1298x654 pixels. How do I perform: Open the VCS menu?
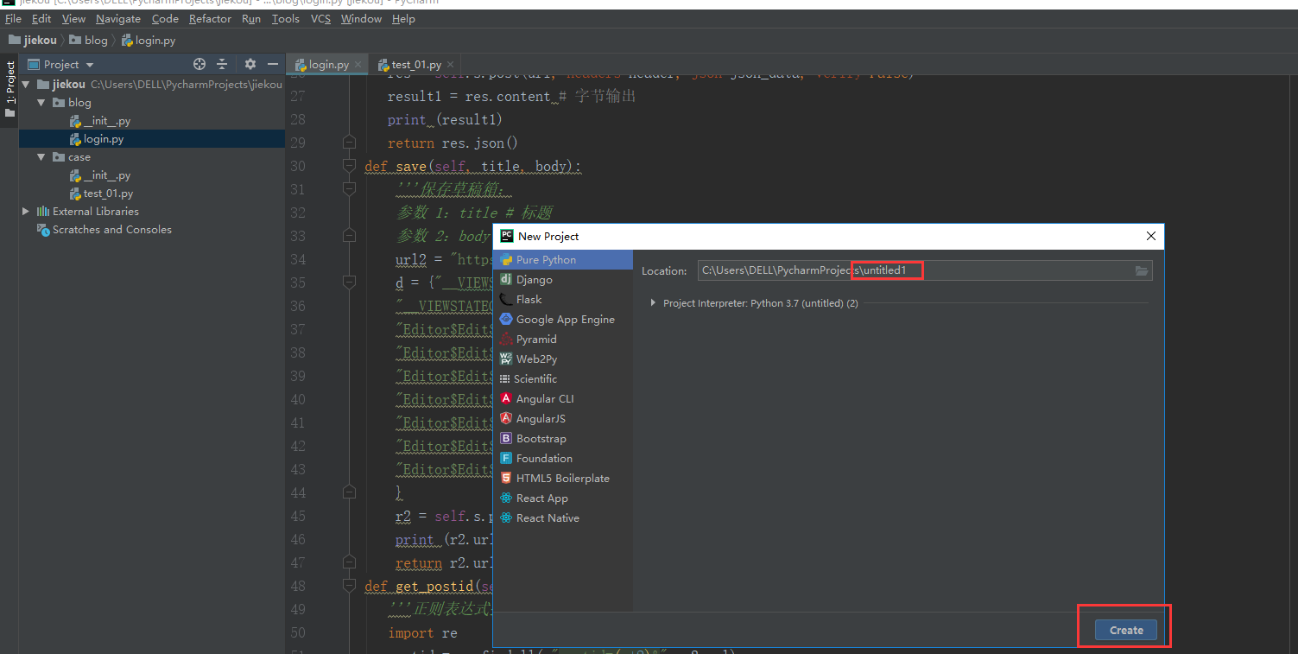320,18
